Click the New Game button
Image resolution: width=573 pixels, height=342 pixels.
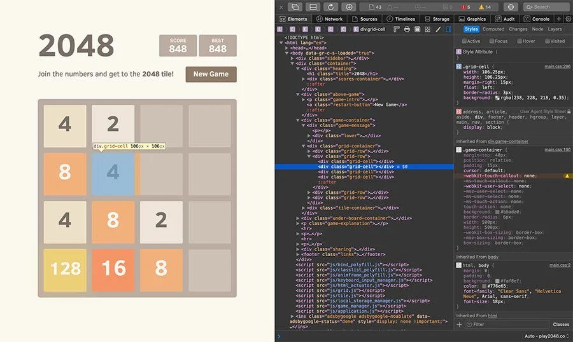point(211,74)
